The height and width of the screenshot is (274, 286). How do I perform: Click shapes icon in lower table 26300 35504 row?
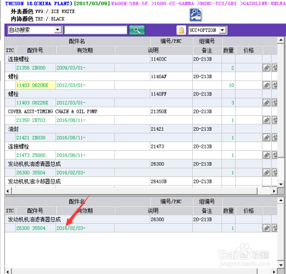pos(275,228)
